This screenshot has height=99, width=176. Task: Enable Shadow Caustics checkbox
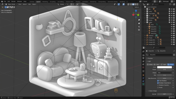(x=158, y=85)
